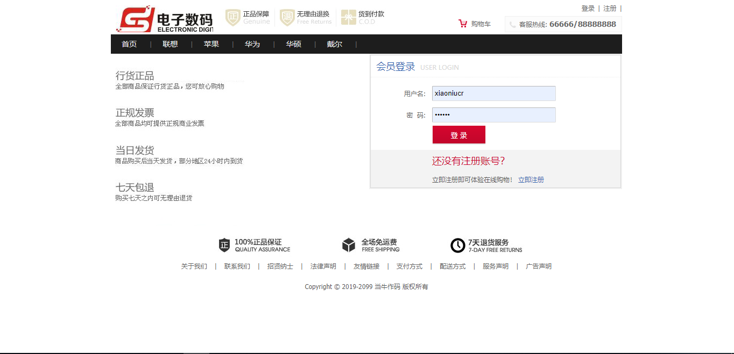
Task: Open the 联想 navigation tab
Action: [x=170, y=44]
